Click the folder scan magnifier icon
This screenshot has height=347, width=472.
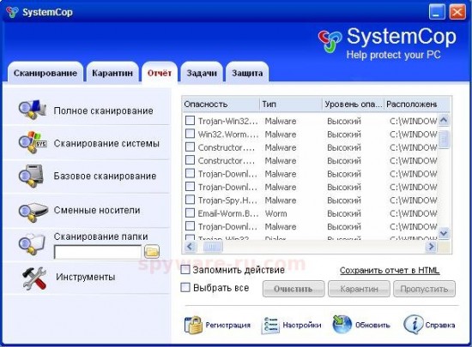pos(32,244)
